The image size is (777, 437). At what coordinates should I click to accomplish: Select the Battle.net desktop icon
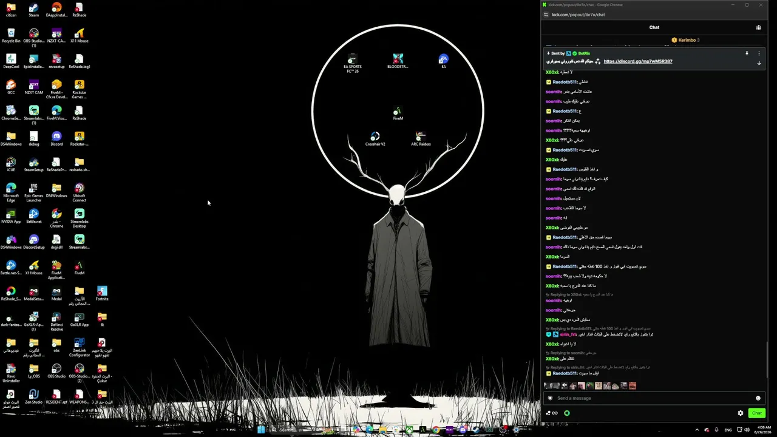(x=33, y=217)
